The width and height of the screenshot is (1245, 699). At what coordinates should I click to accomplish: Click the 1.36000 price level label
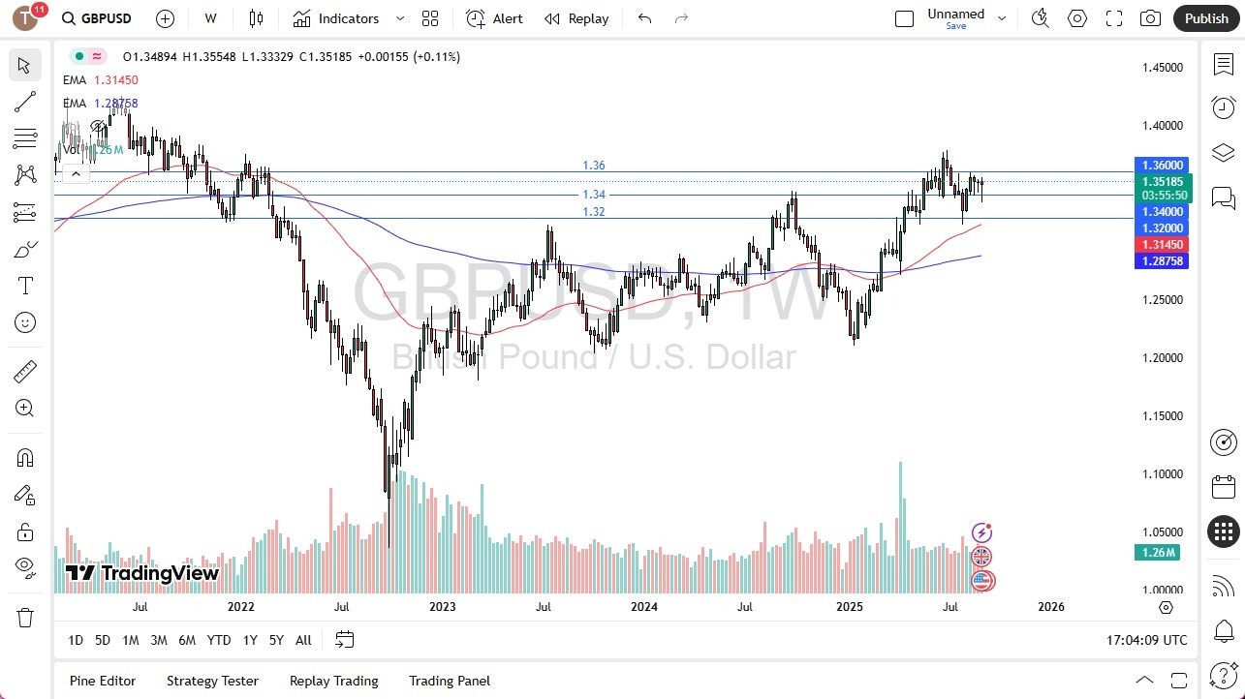[1161, 166]
